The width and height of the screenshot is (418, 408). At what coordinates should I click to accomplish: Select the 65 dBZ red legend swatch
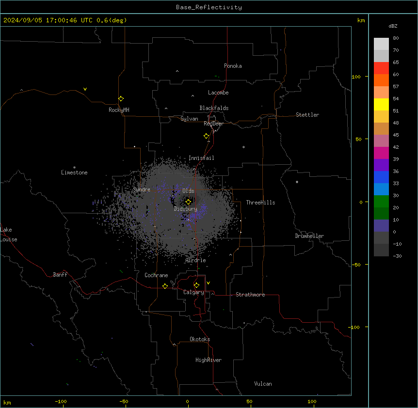click(381, 68)
